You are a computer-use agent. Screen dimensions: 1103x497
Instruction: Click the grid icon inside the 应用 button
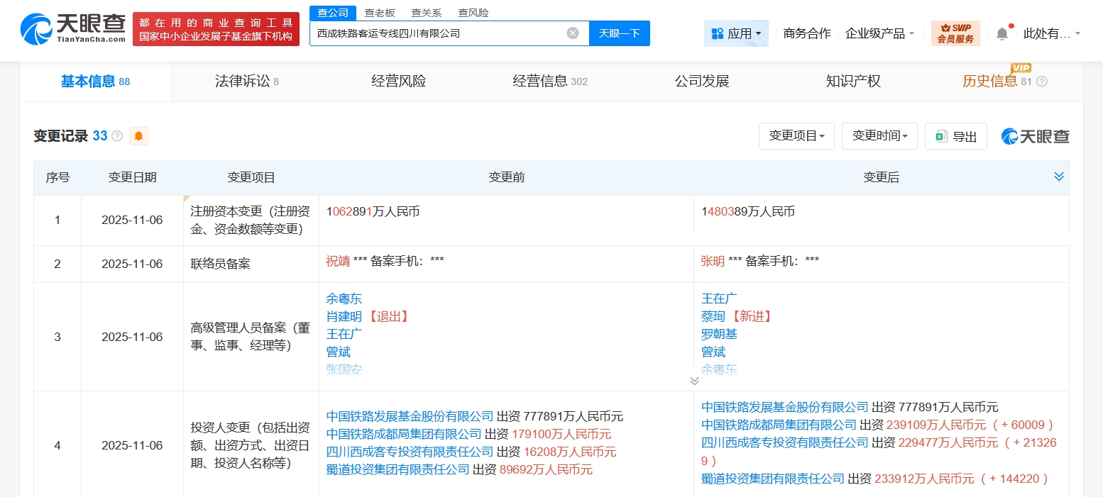[x=719, y=33]
